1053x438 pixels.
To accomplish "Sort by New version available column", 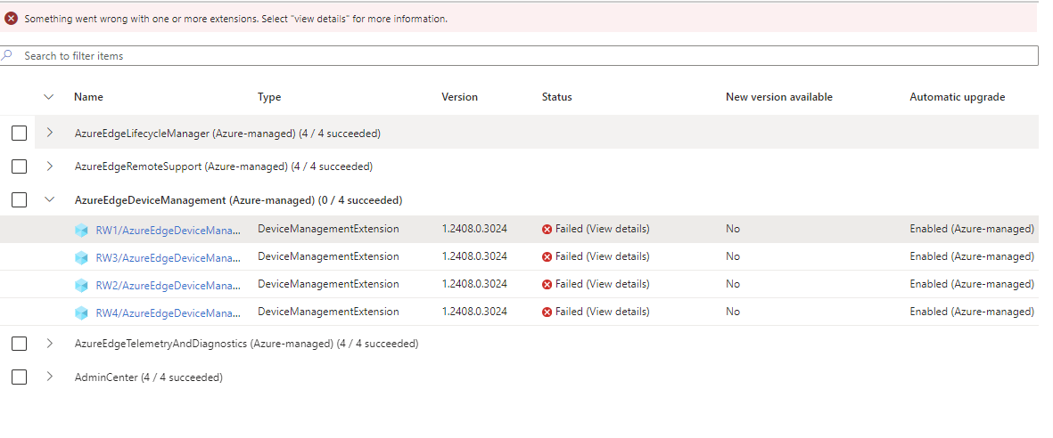I will click(x=779, y=96).
